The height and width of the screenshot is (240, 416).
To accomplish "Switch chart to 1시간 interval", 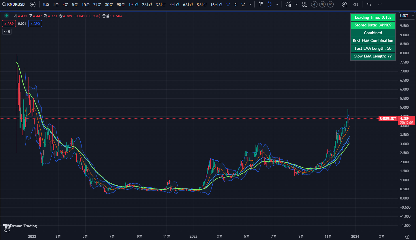I will click(134, 4).
